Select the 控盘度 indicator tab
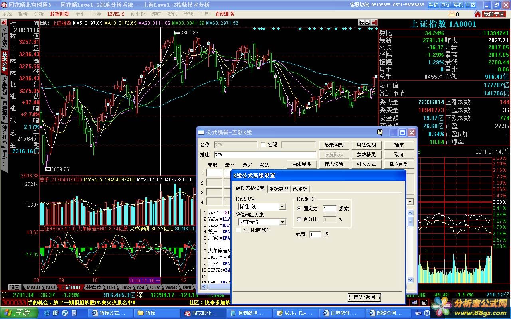Screen dimensions: 511x319 coord(94,287)
